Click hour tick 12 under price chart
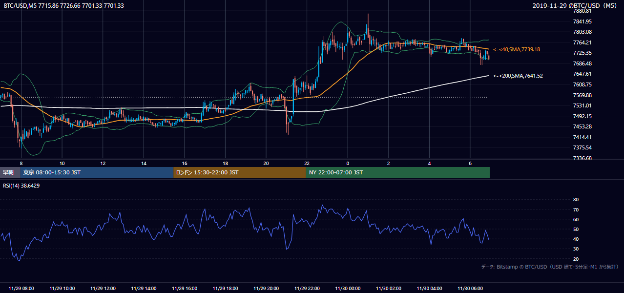This screenshot has height=293, width=624. [103, 163]
